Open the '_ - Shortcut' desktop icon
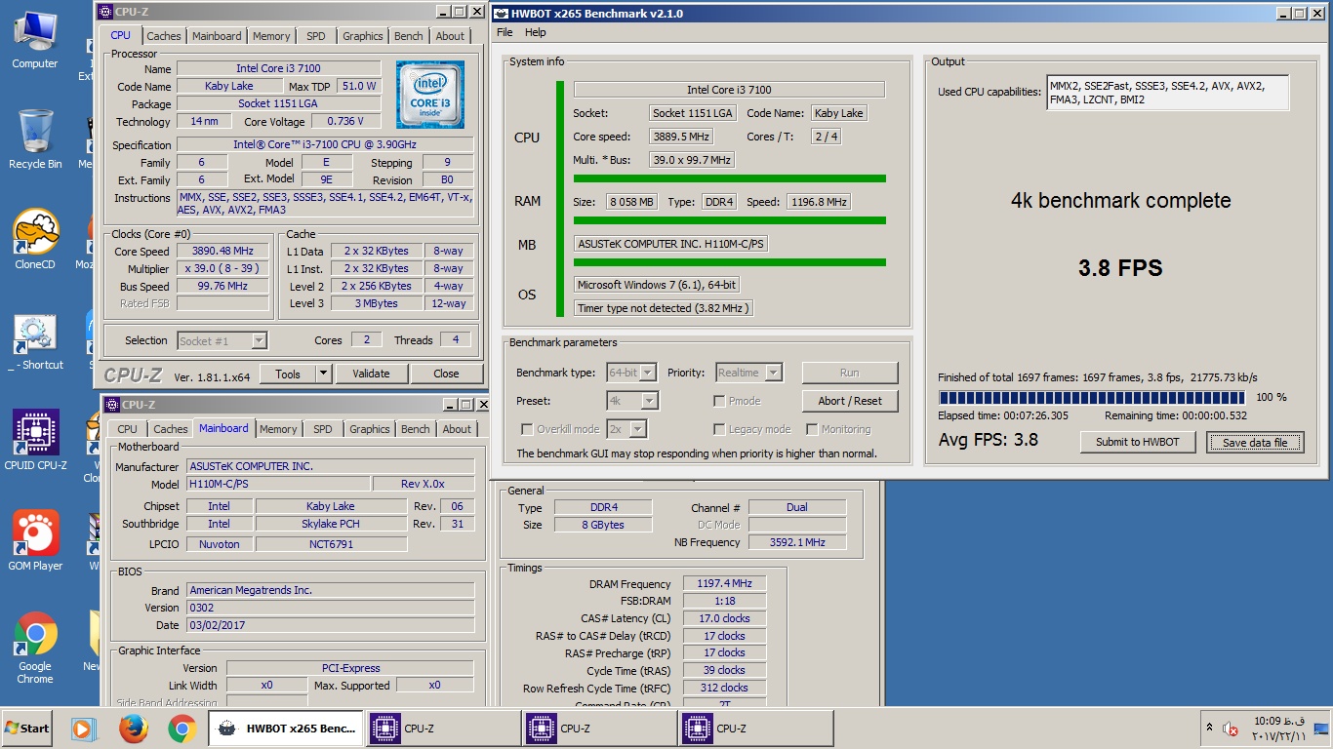The image size is (1333, 749). pyautogui.click(x=35, y=341)
